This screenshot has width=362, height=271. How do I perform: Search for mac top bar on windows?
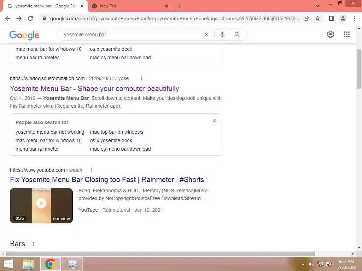117,132
